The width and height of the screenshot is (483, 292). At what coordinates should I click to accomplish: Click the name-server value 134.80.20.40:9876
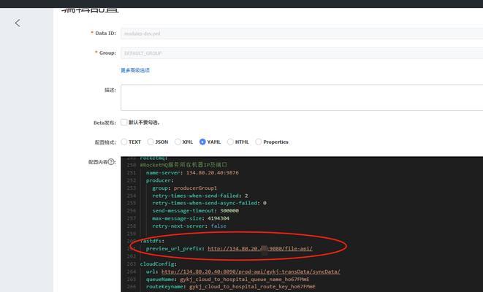[212, 172]
